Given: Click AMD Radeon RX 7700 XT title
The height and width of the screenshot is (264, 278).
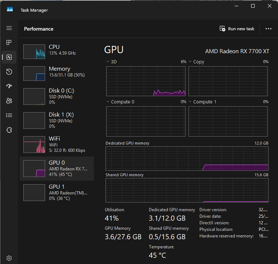Looking at the screenshot, I should click(237, 51).
